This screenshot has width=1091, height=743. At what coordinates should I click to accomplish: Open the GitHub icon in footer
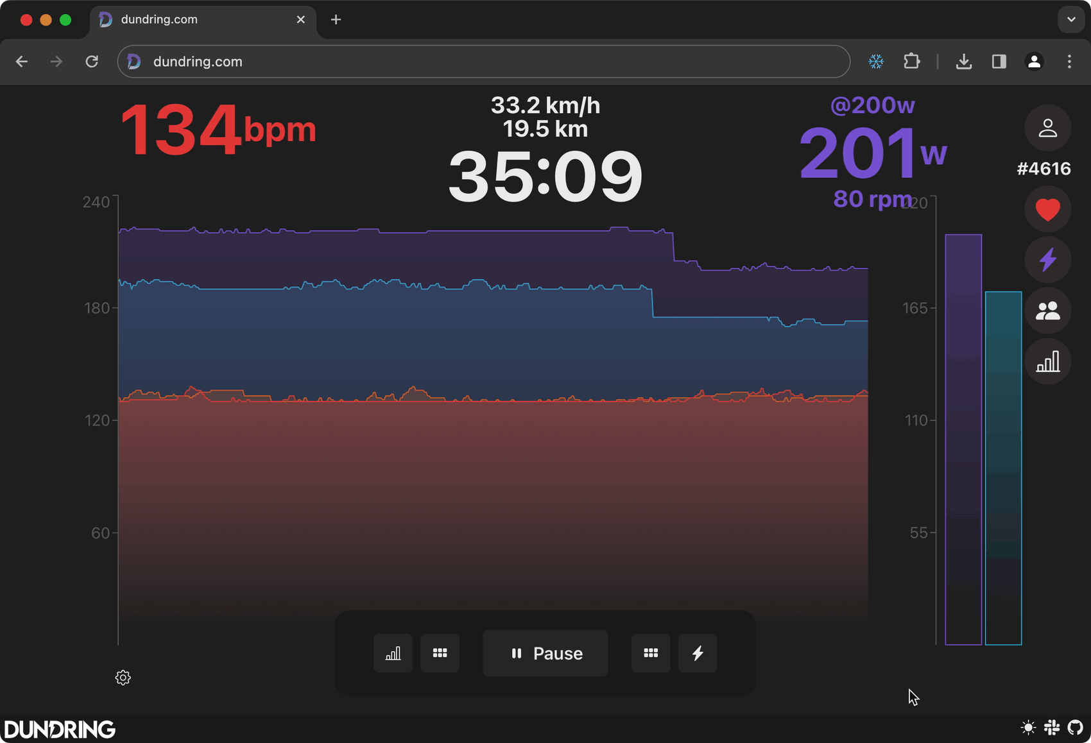[1075, 728]
